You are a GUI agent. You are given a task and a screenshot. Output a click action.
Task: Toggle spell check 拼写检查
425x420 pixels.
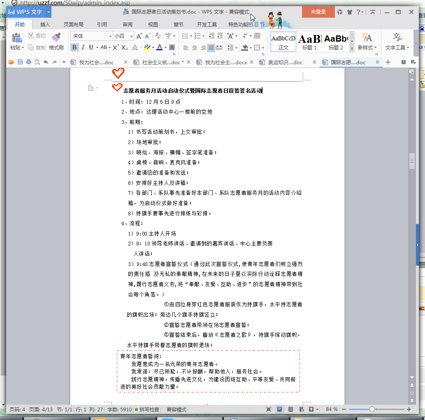pos(147,409)
